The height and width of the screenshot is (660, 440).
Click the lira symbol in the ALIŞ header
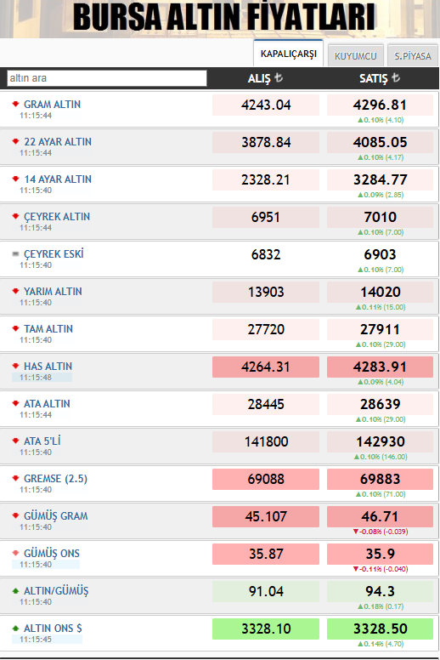[279, 78]
